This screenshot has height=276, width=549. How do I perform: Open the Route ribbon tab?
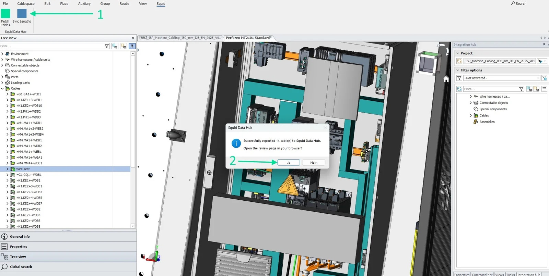pyautogui.click(x=124, y=4)
